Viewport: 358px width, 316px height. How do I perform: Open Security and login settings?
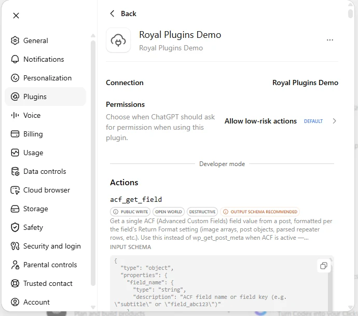(x=45, y=246)
